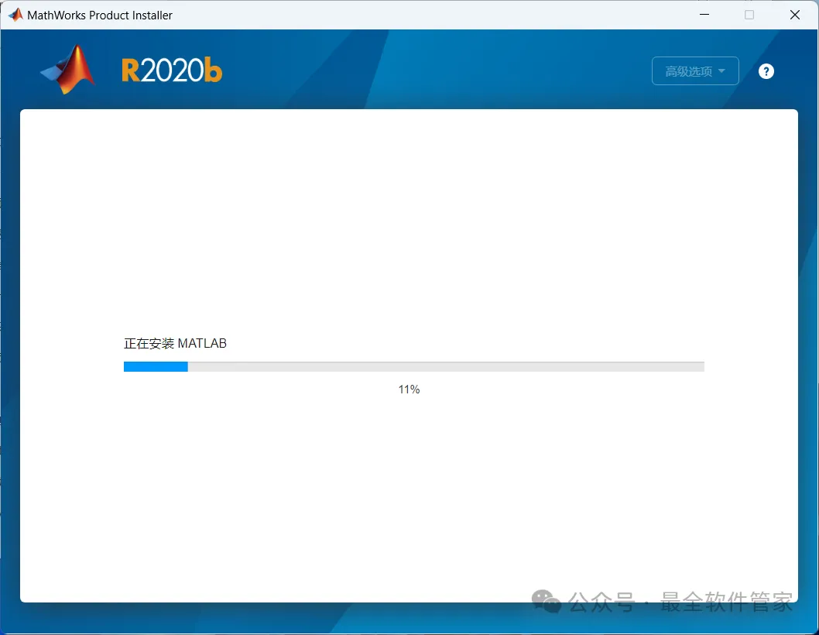The height and width of the screenshot is (635, 819).
Task: Click the installation progress bar
Action: click(x=413, y=366)
